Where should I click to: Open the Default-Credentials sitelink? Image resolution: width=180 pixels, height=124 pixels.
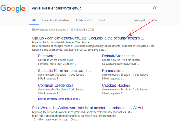(118, 56)
